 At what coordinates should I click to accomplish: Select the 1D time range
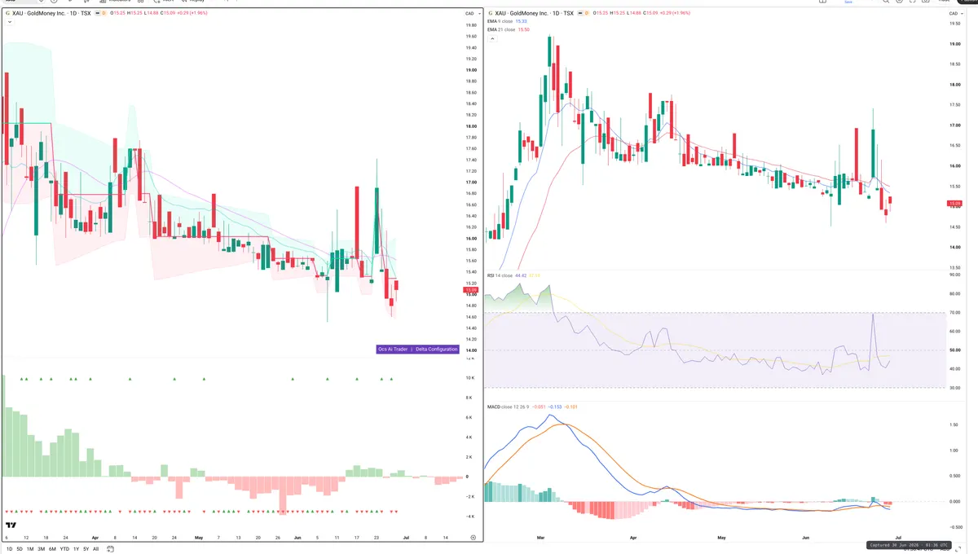point(8,549)
